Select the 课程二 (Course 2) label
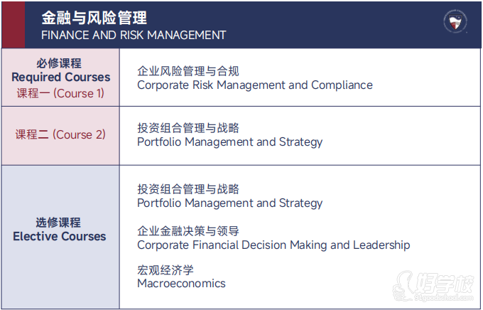483x310 pixels. (60, 134)
